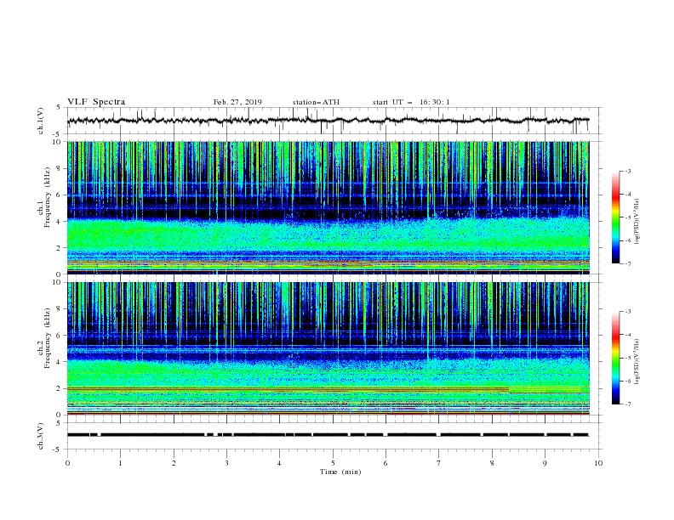The height and width of the screenshot is (520, 674).
Task: Click time axis tick label '9'
Action: coord(545,463)
